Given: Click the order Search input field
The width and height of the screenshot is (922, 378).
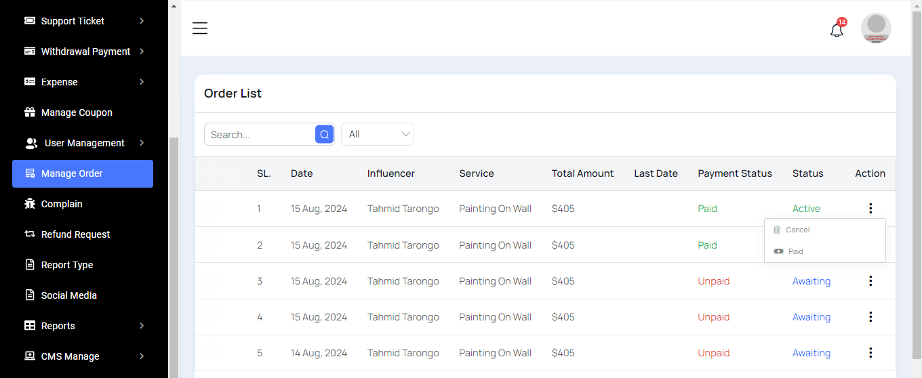Looking at the screenshot, I should point(260,134).
